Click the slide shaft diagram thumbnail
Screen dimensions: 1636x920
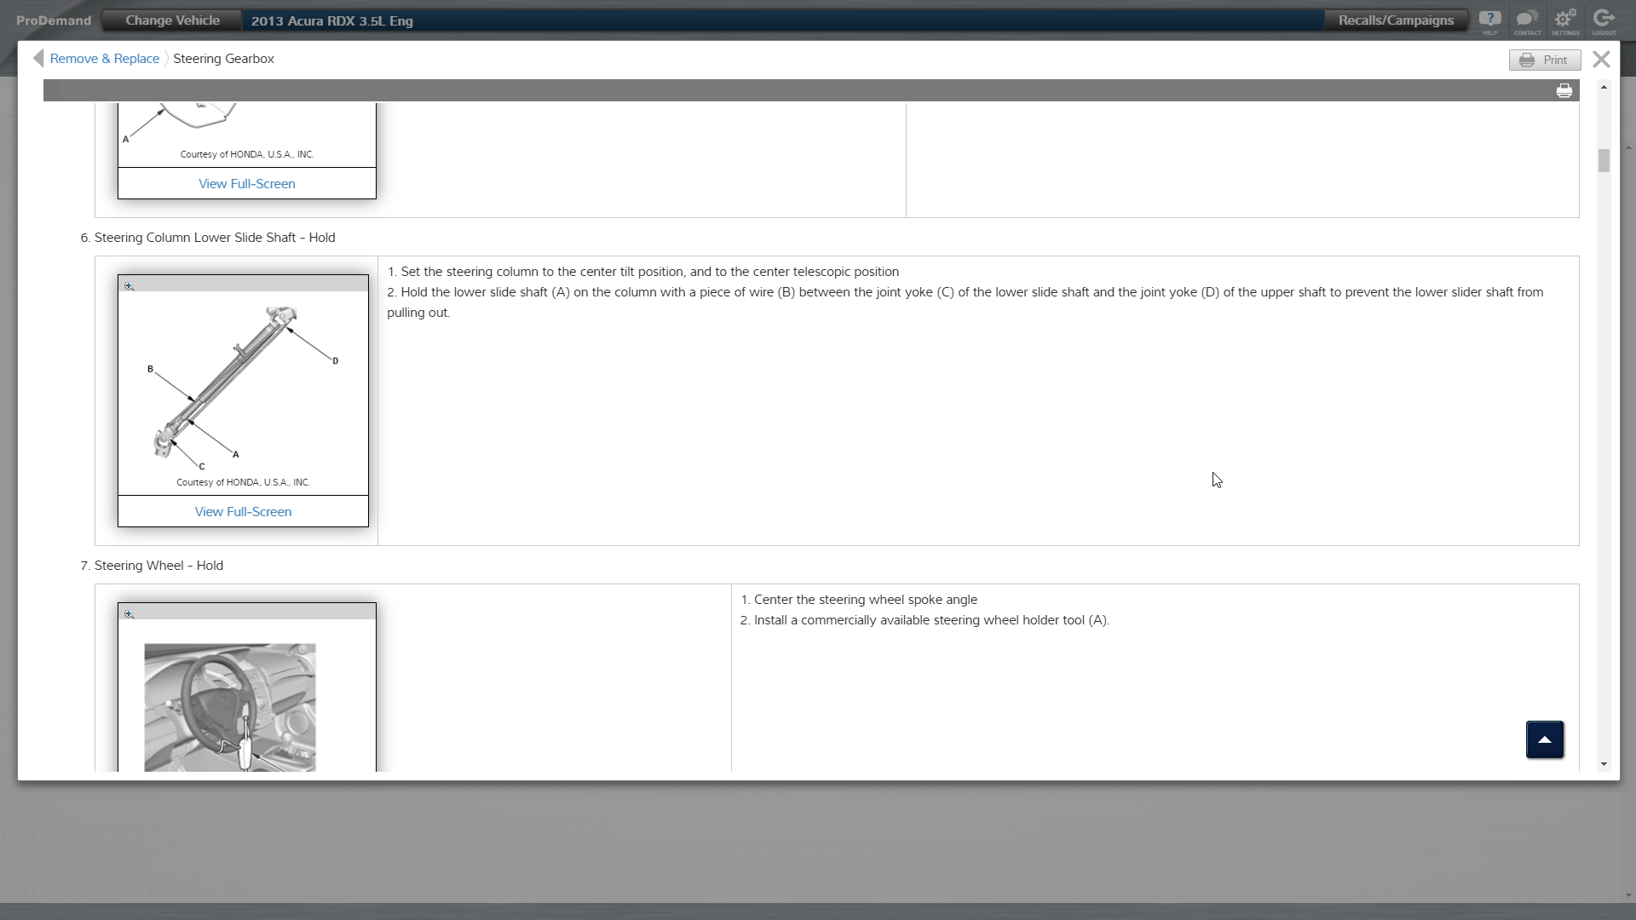click(243, 388)
